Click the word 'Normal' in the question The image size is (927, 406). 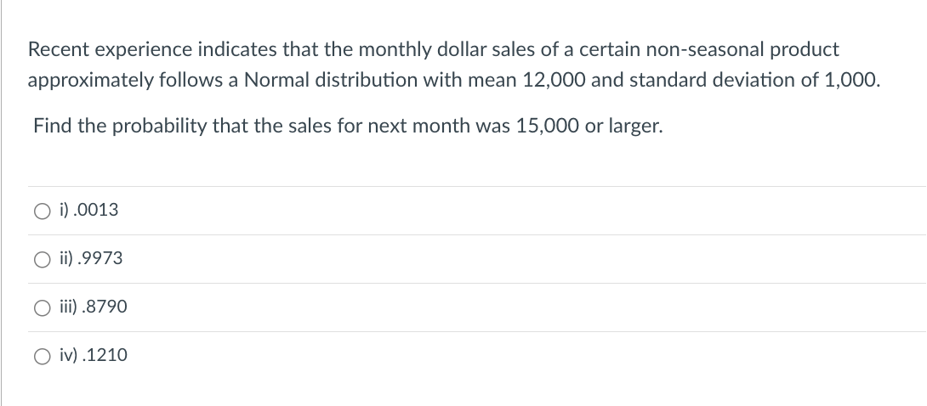pyautogui.click(x=276, y=80)
